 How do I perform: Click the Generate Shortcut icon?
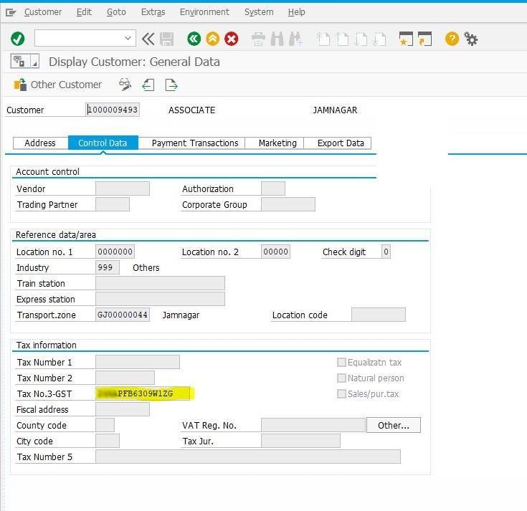(424, 39)
